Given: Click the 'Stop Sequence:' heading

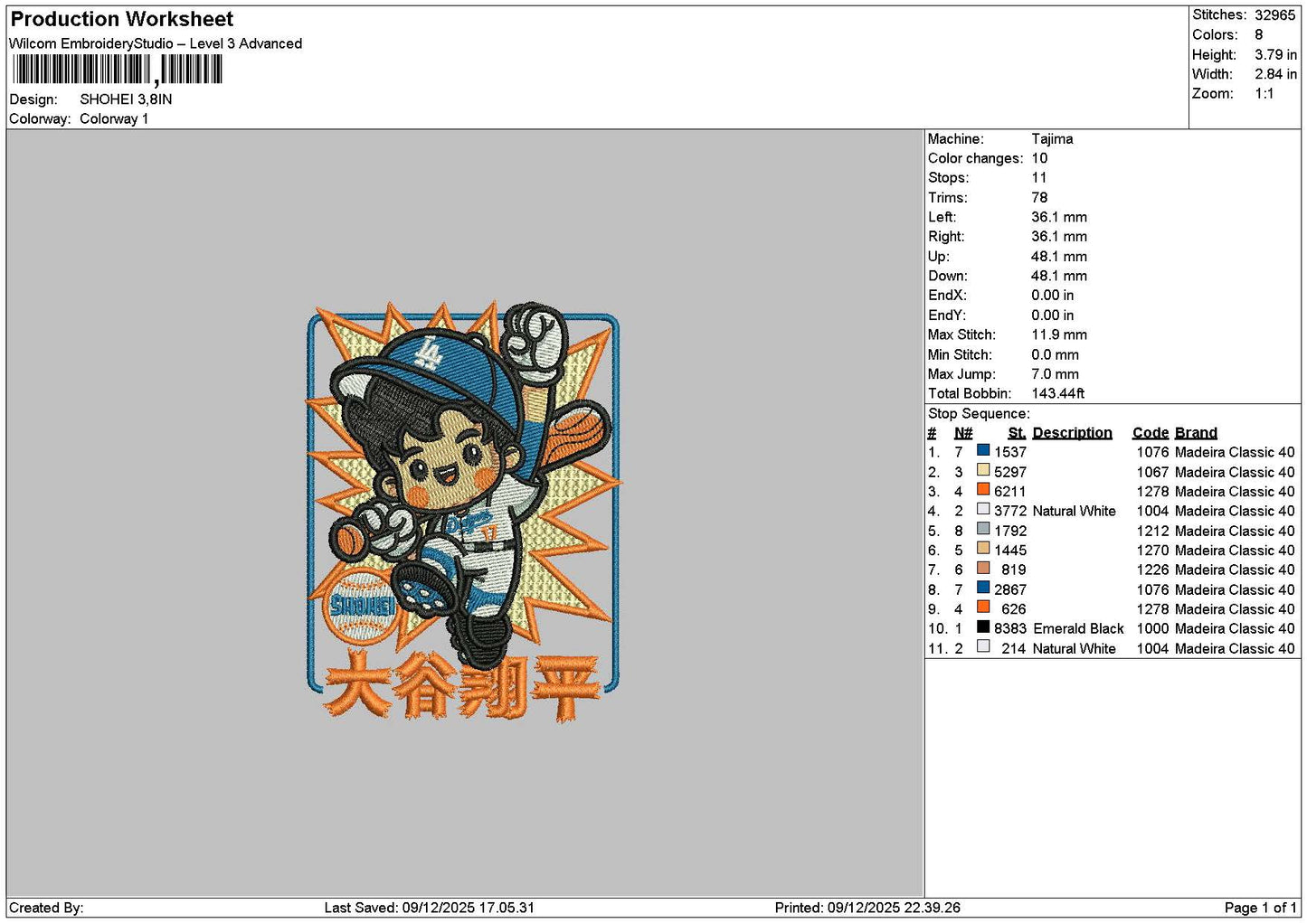Looking at the screenshot, I should click(979, 414).
